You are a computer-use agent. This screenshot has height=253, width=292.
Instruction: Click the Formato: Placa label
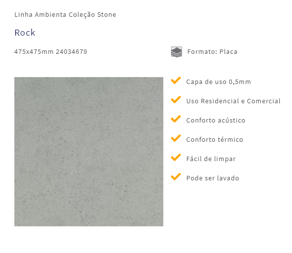coord(212,52)
